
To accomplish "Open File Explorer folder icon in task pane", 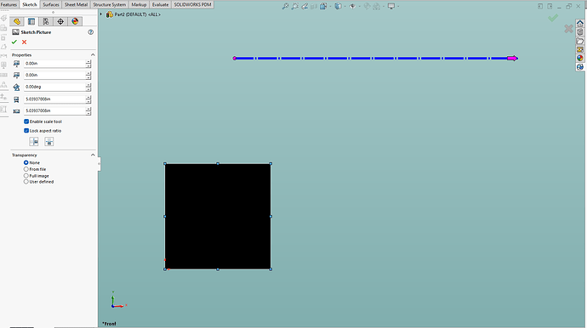I will (x=580, y=41).
